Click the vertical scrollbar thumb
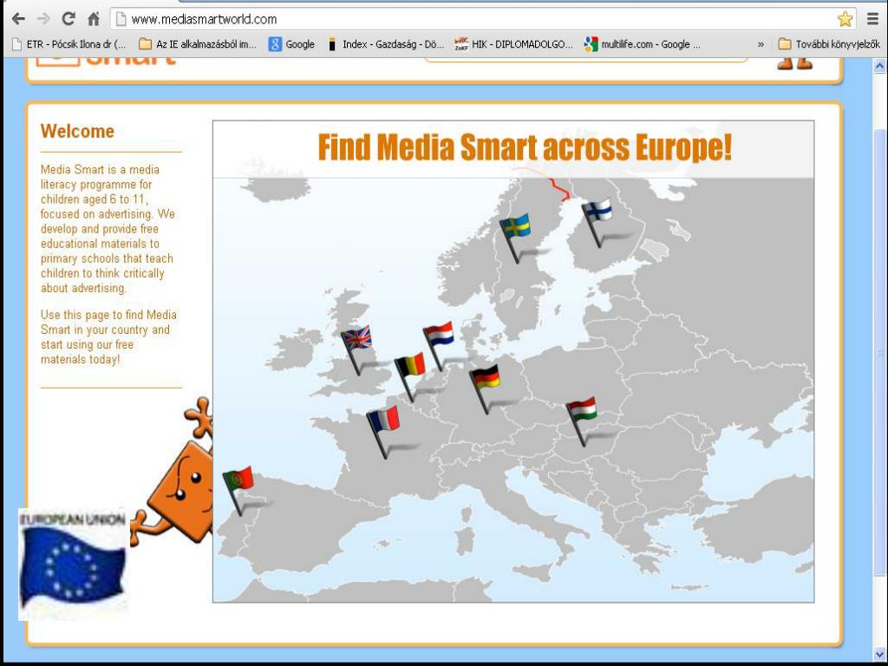888x666 pixels. pos(879,351)
